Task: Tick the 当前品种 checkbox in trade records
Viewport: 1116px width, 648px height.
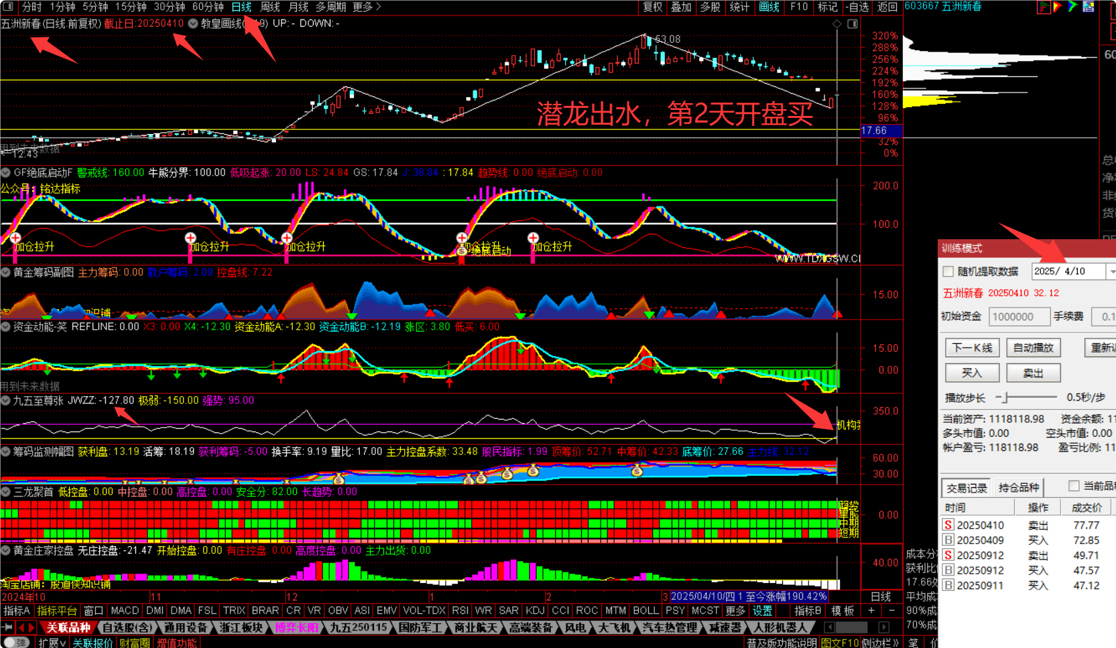Action: pyautogui.click(x=1074, y=486)
